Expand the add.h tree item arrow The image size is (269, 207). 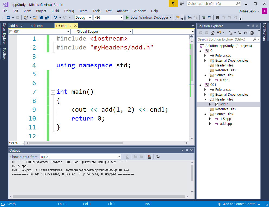click(210, 104)
